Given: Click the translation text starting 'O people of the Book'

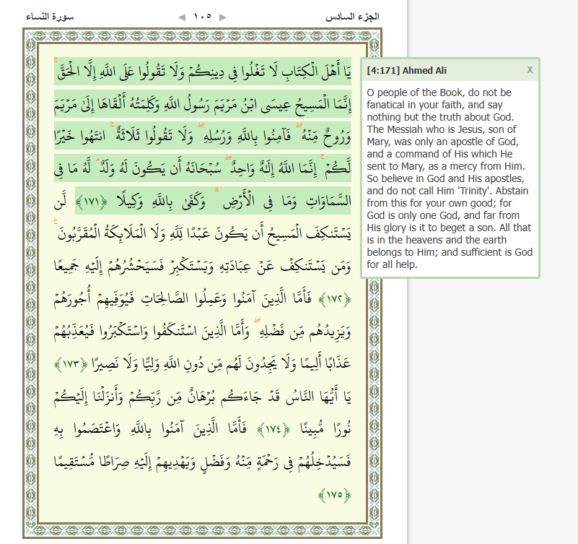Looking at the screenshot, I should tap(450, 178).
